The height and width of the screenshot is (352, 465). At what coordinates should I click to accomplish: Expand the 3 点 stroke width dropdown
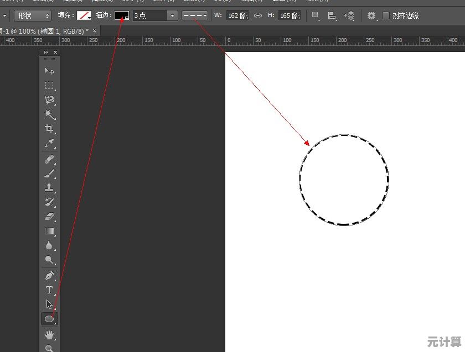[x=172, y=15]
